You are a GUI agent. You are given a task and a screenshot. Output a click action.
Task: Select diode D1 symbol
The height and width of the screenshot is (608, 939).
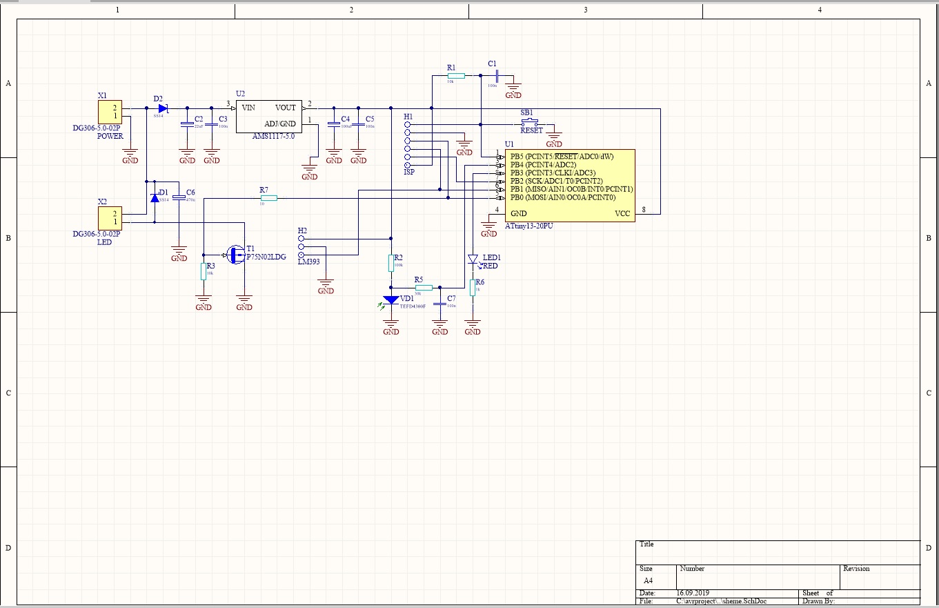(155, 197)
